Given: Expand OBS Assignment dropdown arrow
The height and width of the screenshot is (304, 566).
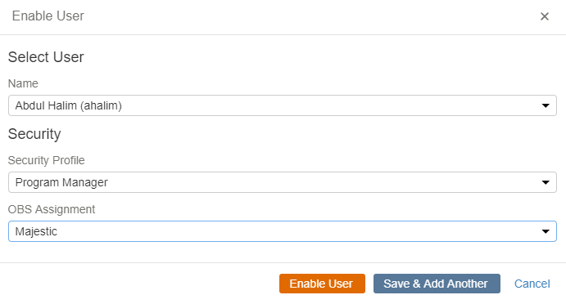Looking at the screenshot, I should click(x=546, y=231).
